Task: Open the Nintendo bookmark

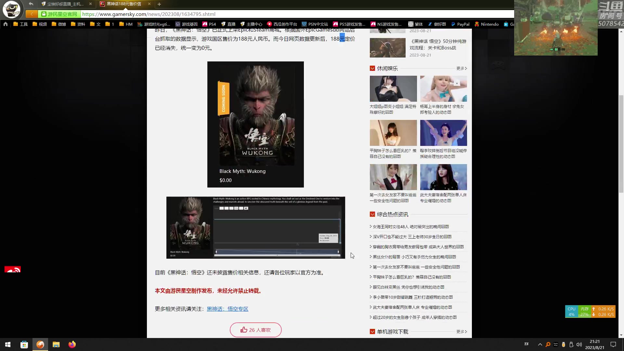Action: tap(486, 24)
